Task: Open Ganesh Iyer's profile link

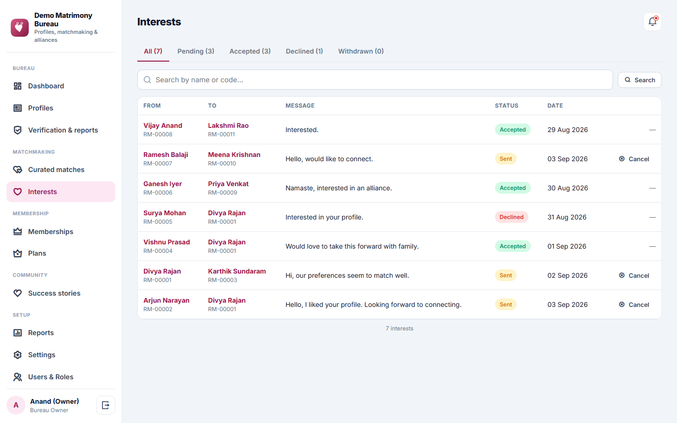Action: coord(163,184)
